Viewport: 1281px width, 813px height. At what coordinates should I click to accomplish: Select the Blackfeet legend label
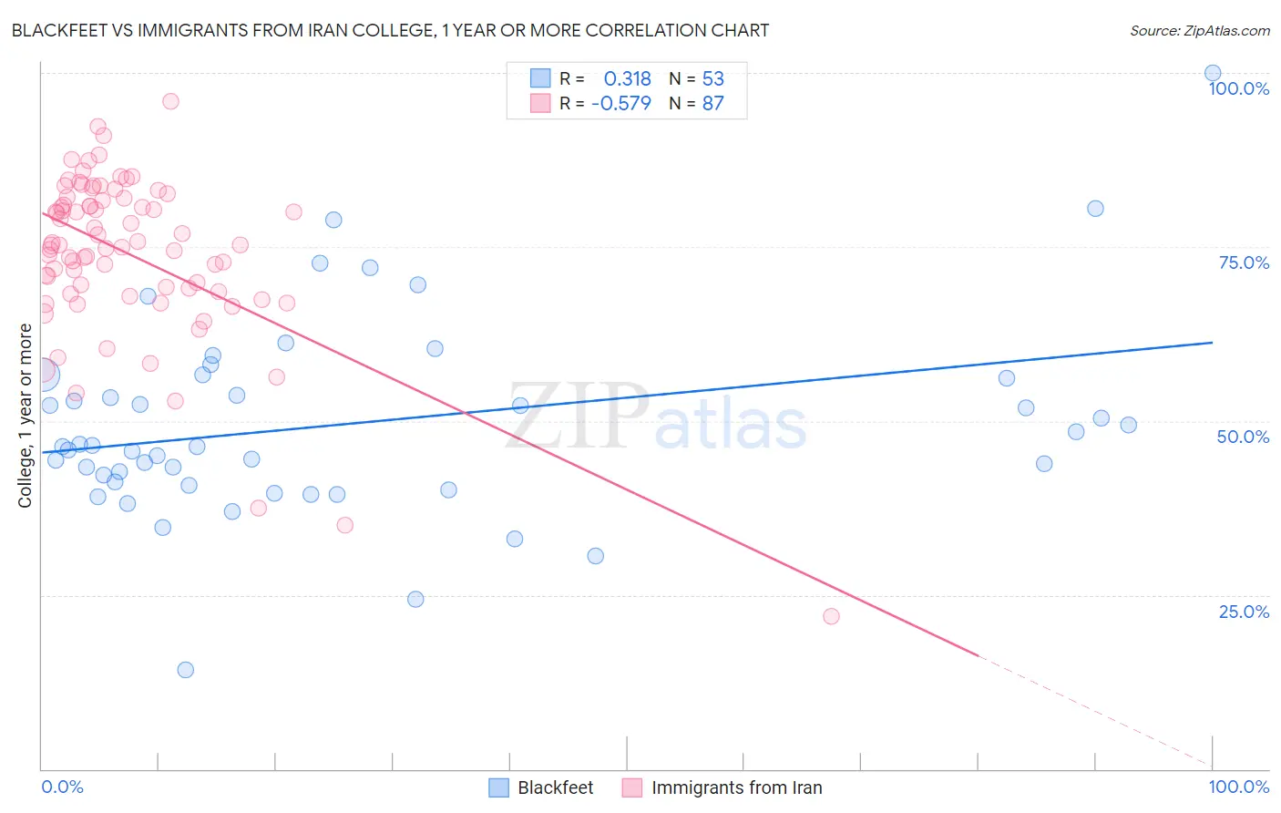click(555, 787)
